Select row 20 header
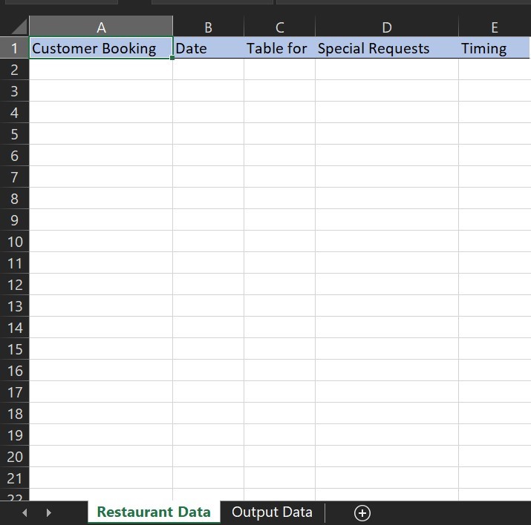531x525 pixels. (x=14, y=456)
